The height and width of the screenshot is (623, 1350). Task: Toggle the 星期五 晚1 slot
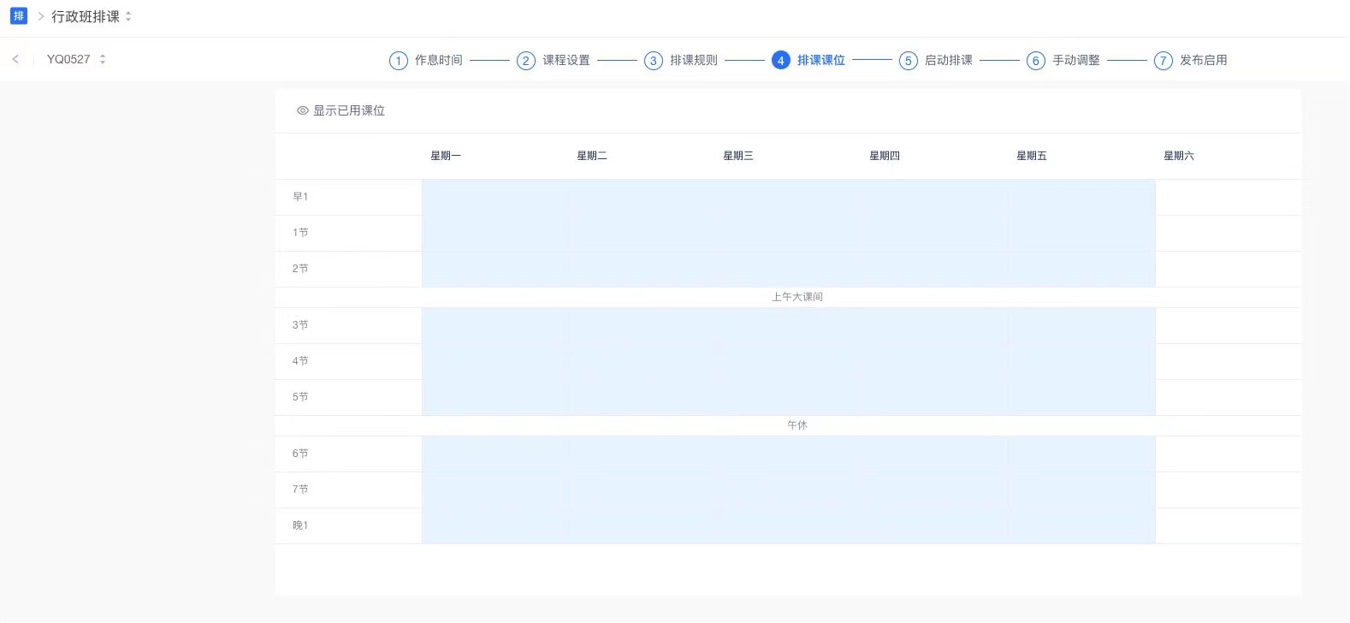point(1081,526)
